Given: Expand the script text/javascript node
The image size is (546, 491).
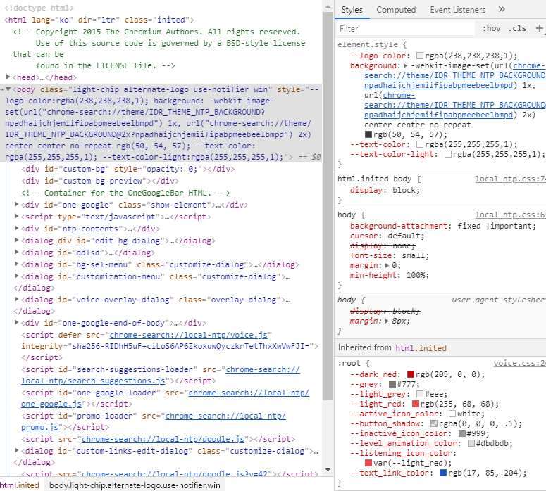Looking at the screenshot, I should pyautogui.click(x=16, y=216).
